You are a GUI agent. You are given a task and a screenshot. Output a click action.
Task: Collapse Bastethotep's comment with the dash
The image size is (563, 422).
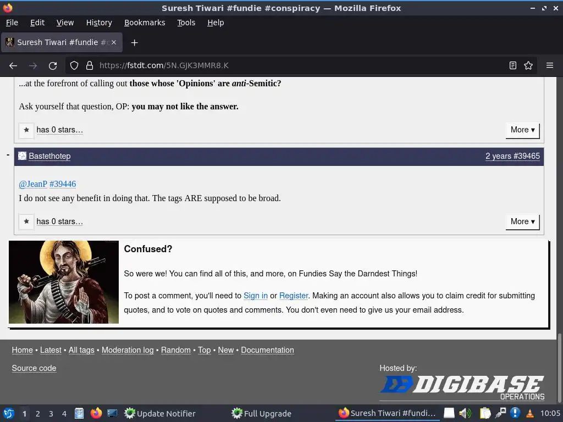(8, 155)
